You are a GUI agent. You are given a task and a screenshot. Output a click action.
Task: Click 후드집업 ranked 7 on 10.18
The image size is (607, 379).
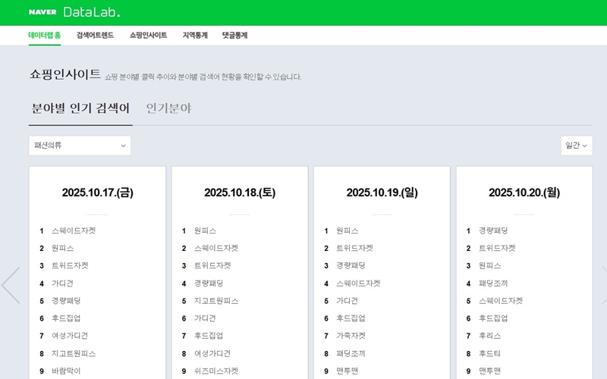[x=209, y=336]
